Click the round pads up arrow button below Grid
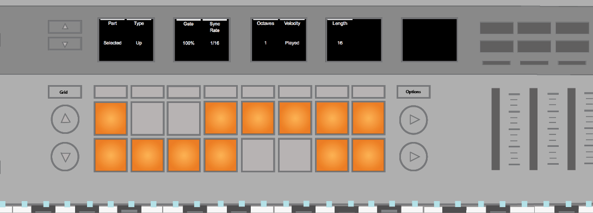The height and width of the screenshot is (213, 593). [x=65, y=119]
